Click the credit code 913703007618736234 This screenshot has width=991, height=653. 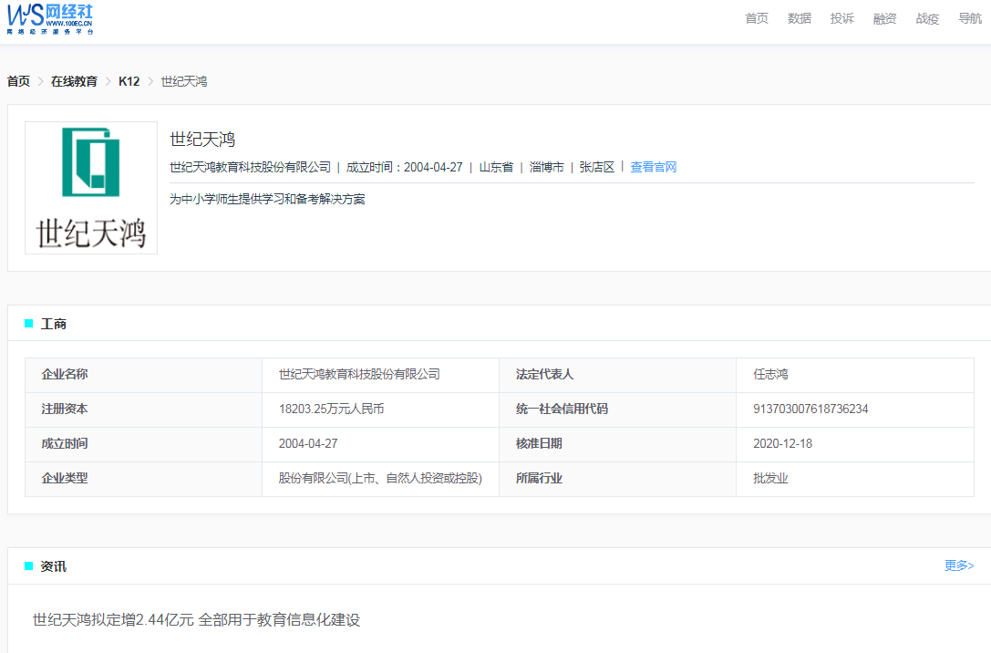810,409
